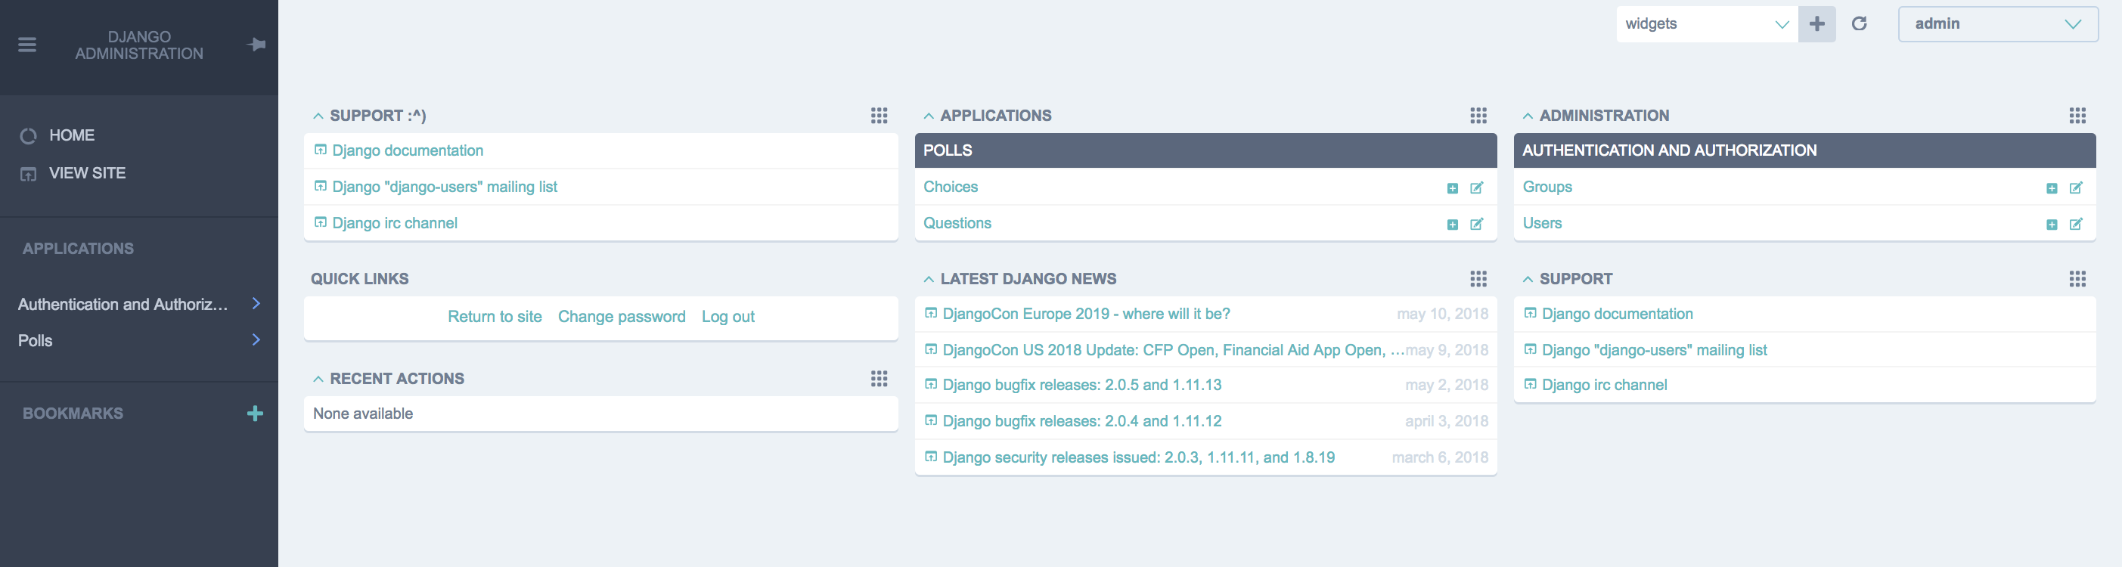
Task: Open DjangoCon US 2018 Update news item
Action: coord(1173,350)
